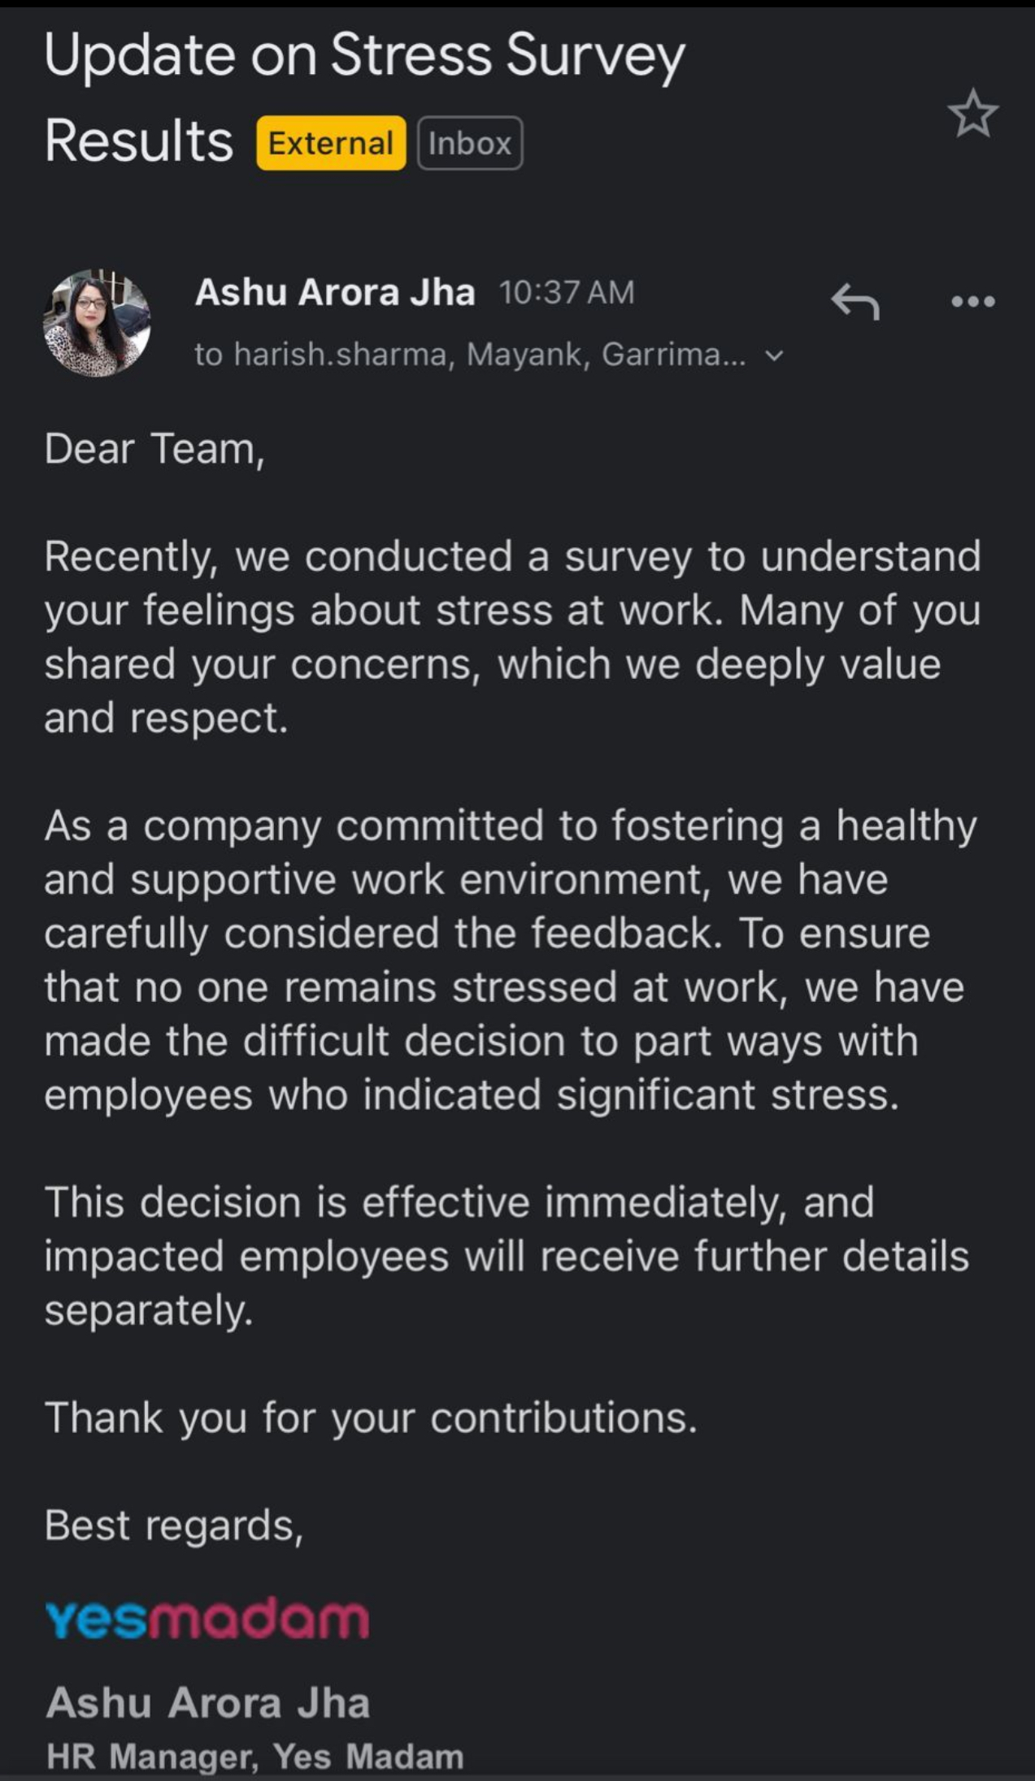Click the yesmadam logo in signature
The width and height of the screenshot is (1035, 1781).
tap(207, 1618)
